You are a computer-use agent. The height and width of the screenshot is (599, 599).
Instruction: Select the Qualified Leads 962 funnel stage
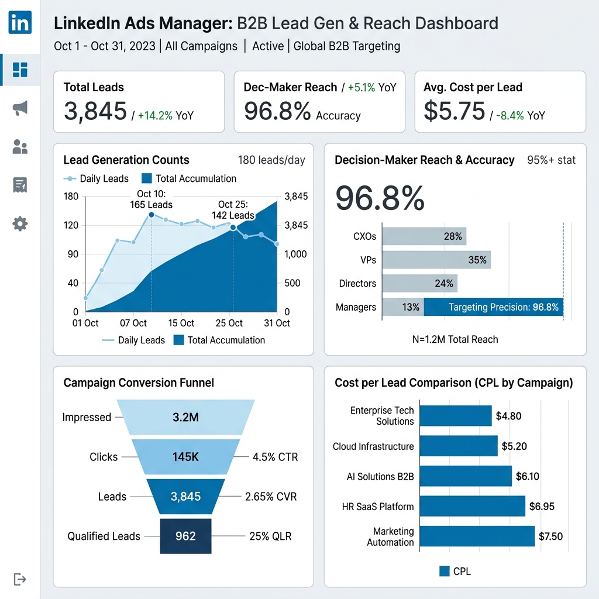[185, 536]
